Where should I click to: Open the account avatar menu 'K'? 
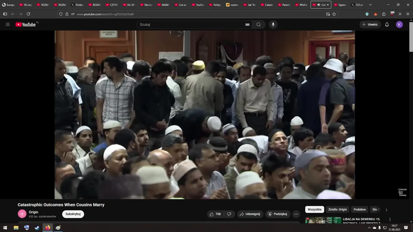click(399, 24)
